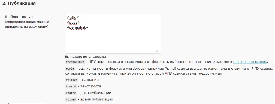Click the #url# code tag in the help list

click(x=70, y=68)
